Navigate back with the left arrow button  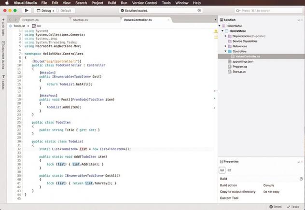tap(10, 20)
